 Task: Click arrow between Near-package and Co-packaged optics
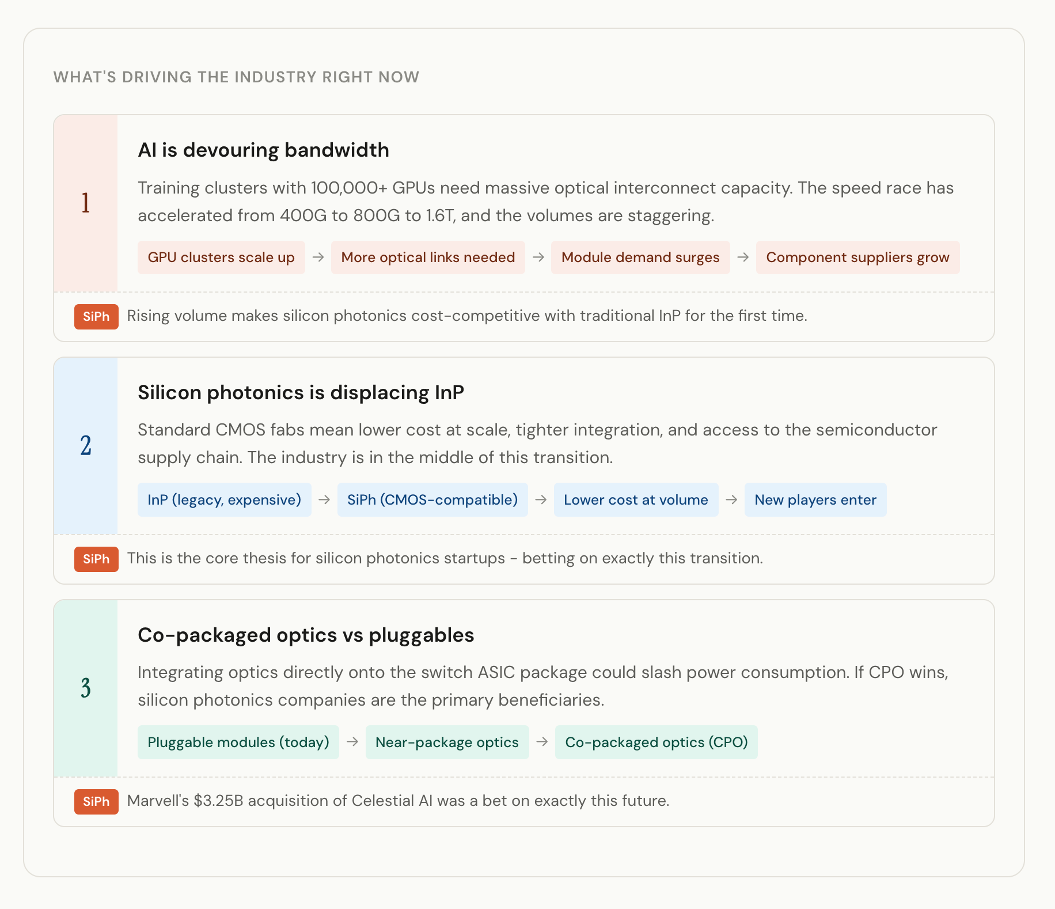[542, 742]
